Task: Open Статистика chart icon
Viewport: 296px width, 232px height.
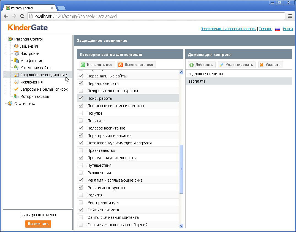Action: coord(10,104)
